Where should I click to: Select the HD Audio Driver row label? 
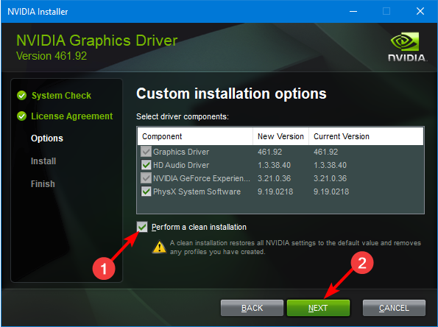tap(181, 165)
